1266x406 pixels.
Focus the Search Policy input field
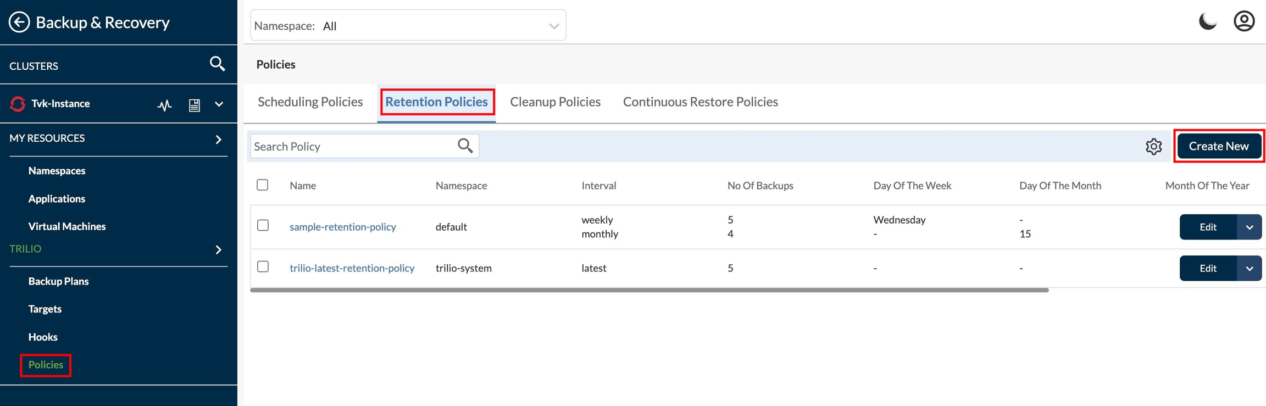352,146
